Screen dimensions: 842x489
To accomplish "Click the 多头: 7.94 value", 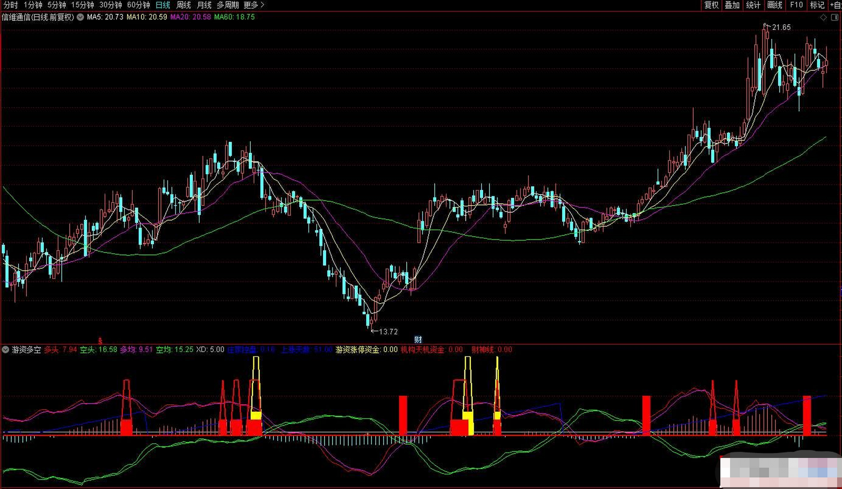I will 60,350.
